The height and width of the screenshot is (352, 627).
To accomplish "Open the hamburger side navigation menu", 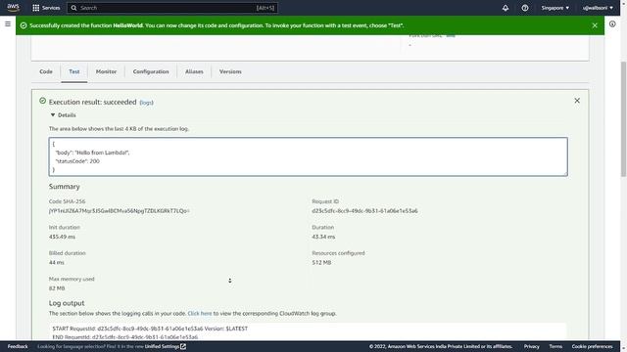I will point(8,23).
